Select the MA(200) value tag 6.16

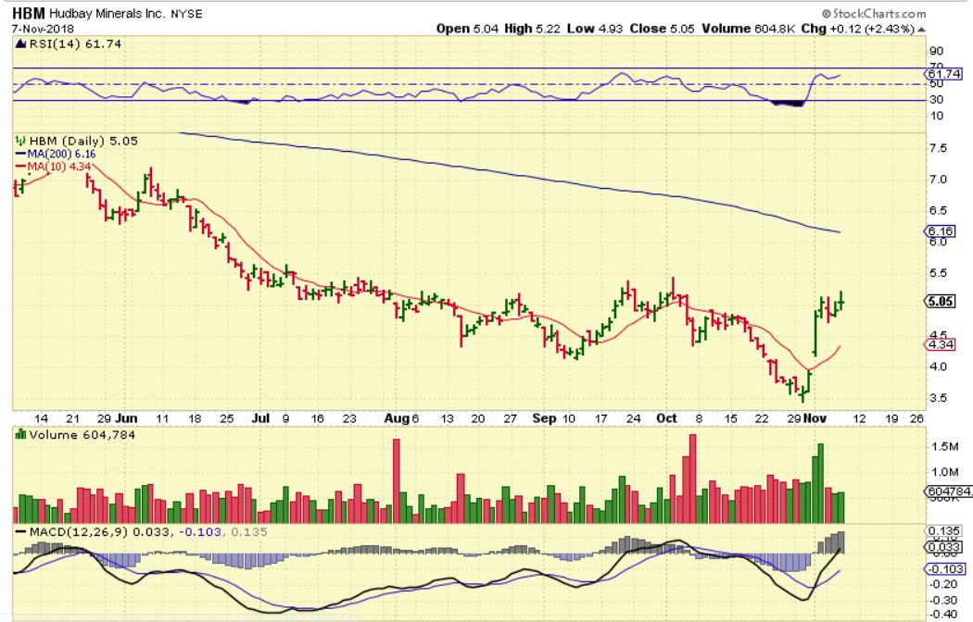pos(941,231)
